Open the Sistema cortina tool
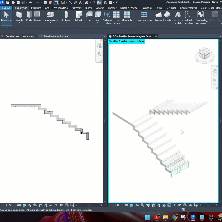 (107, 18)
